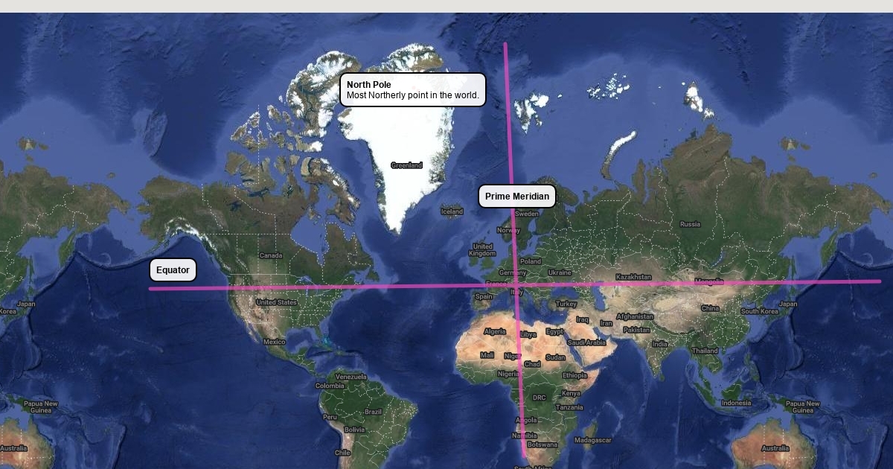Click on the Mexico label
This screenshot has height=469, width=893.
coord(274,342)
